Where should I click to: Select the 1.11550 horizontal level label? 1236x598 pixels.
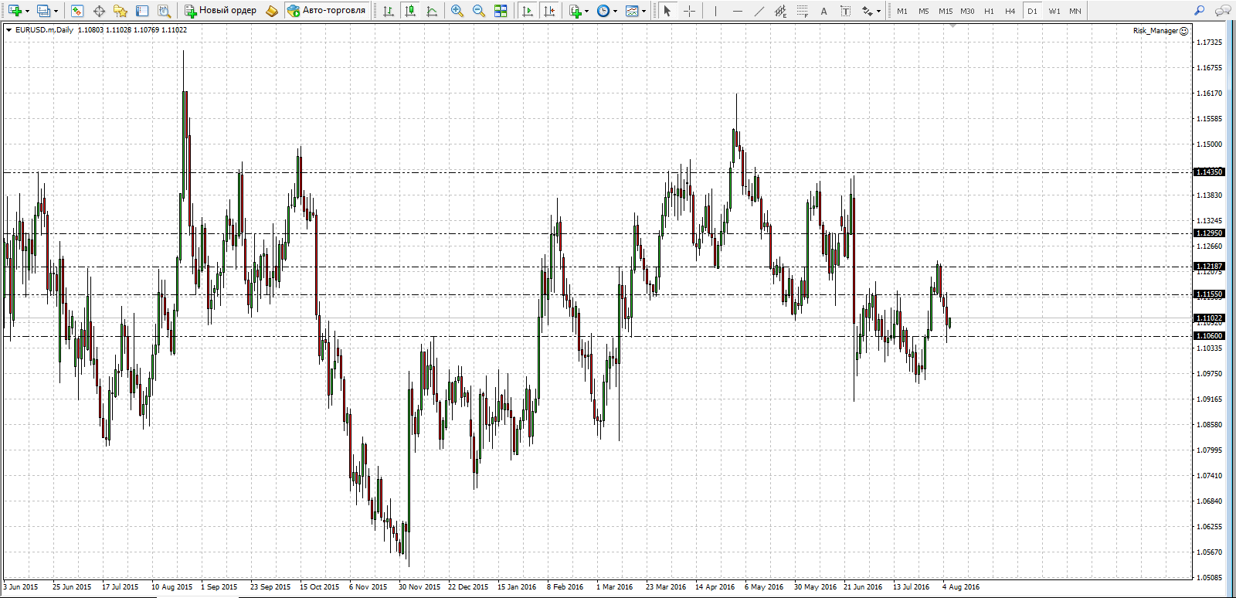1210,294
